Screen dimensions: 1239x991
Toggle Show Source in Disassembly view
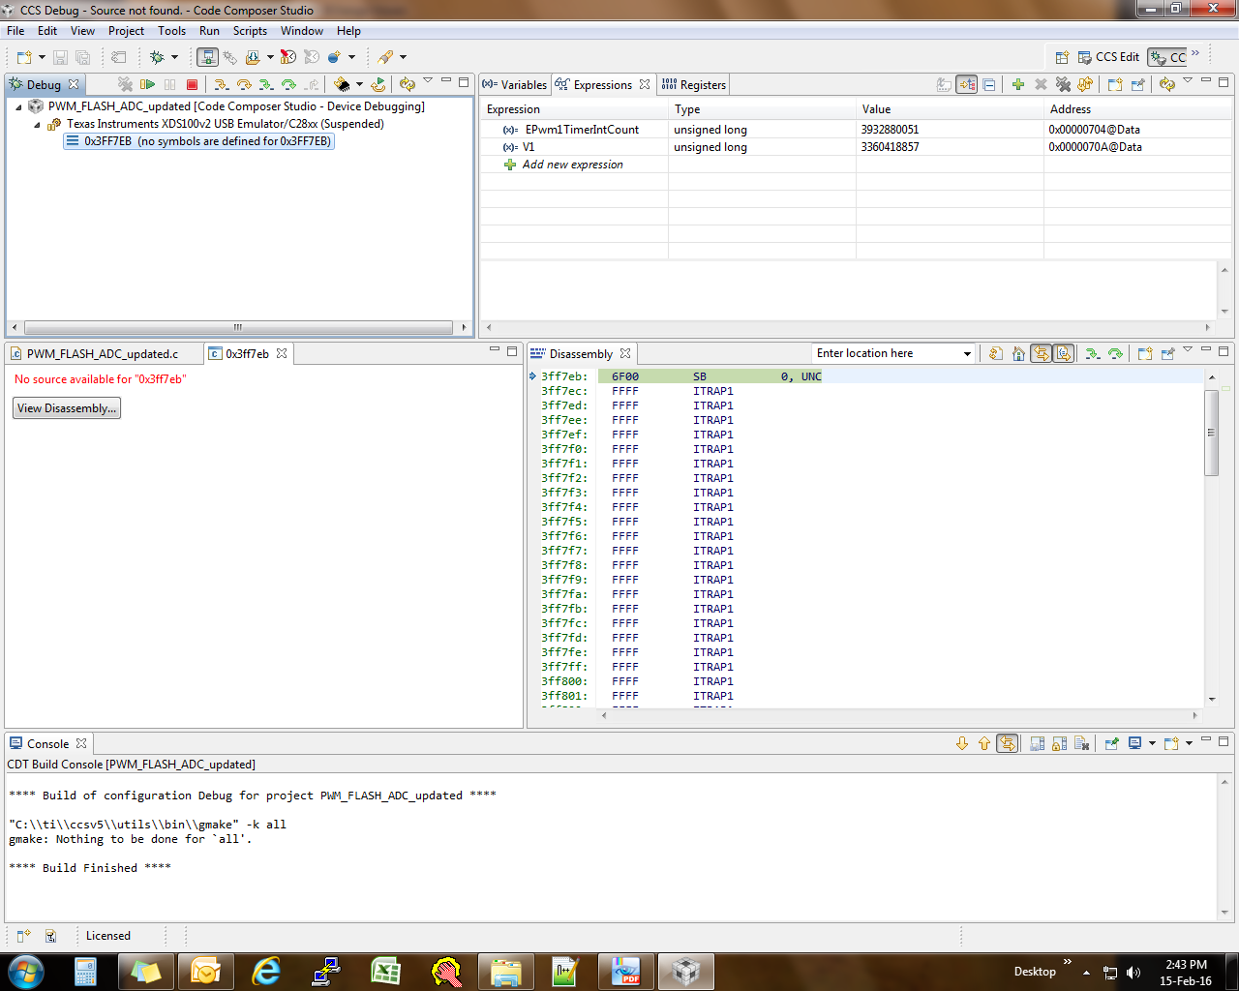pos(1064,353)
